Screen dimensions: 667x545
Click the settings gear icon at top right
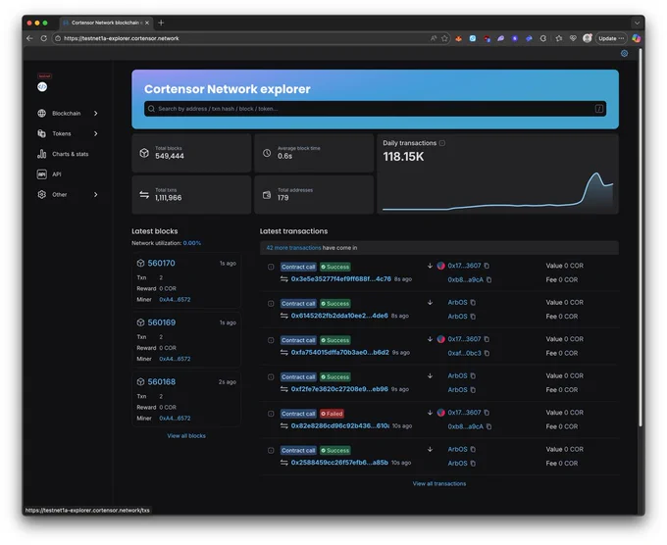click(x=624, y=54)
